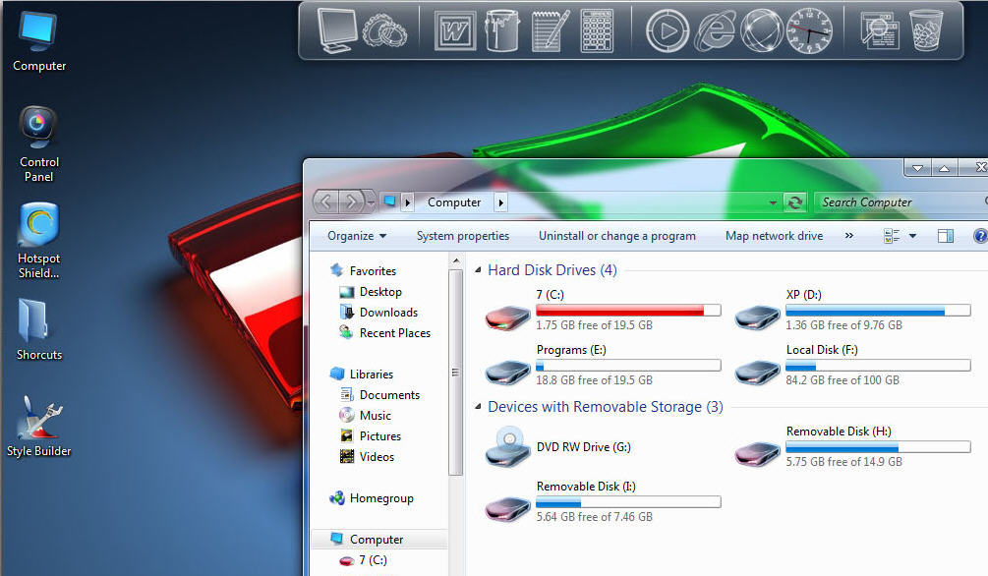Toggle the preview pane button
Screen dimensions: 988x576
946,236
